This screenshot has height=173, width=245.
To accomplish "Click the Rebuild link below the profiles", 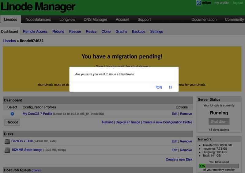I will pyautogui.click(x=107, y=122).
